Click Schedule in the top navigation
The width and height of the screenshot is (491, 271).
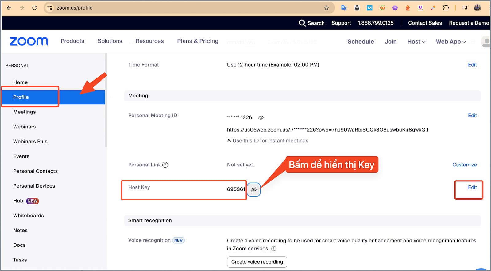click(361, 41)
